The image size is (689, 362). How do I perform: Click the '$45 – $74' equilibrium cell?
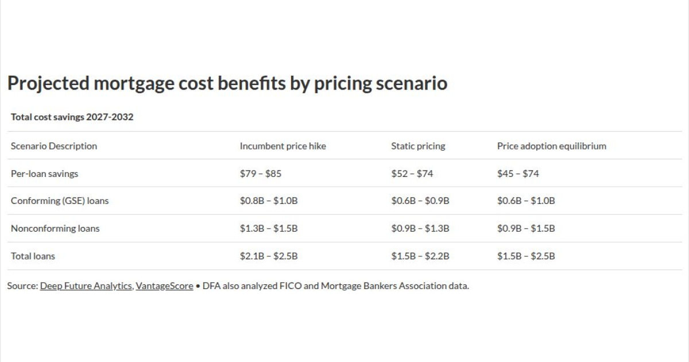coord(518,174)
